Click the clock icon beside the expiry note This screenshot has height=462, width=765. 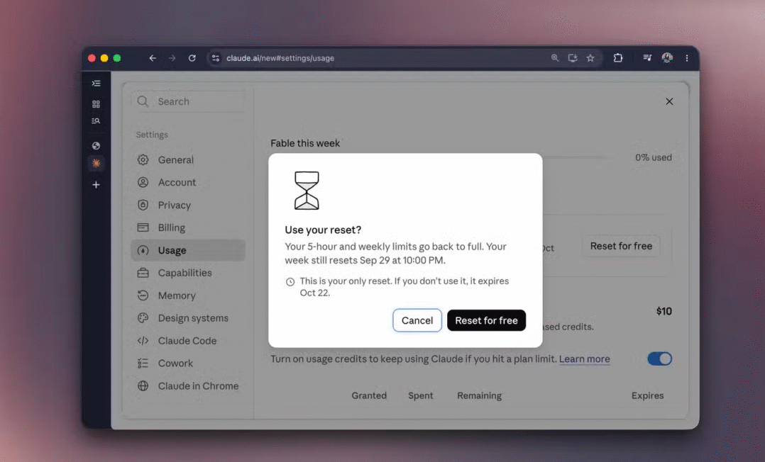[290, 282]
